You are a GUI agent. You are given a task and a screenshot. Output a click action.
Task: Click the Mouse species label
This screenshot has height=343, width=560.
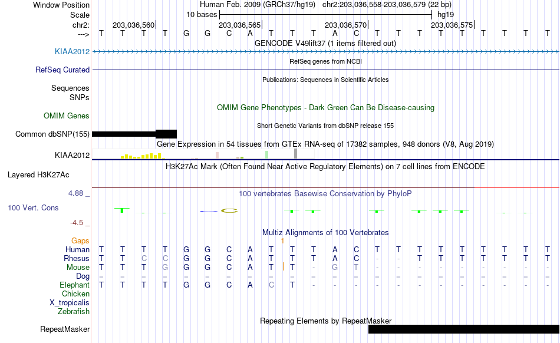click(x=78, y=268)
